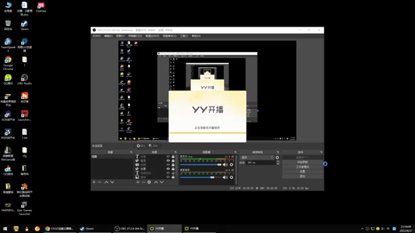
Task: Add a new scene with plus icon
Action: (94, 182)
